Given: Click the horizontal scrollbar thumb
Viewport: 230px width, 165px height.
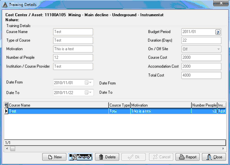Looking at the screenshot, I should (x=13, y=148).
